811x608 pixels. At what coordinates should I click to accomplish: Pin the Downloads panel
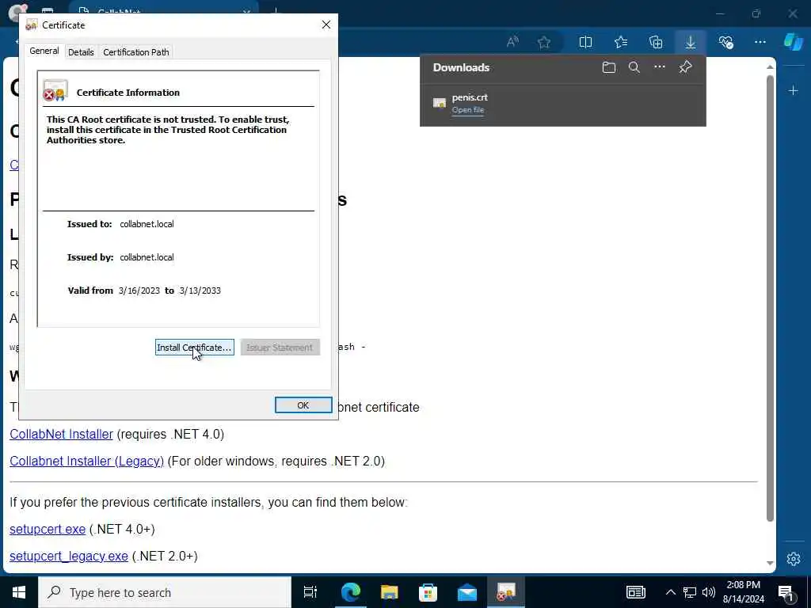pyautogui.click(x=685, y=67)
